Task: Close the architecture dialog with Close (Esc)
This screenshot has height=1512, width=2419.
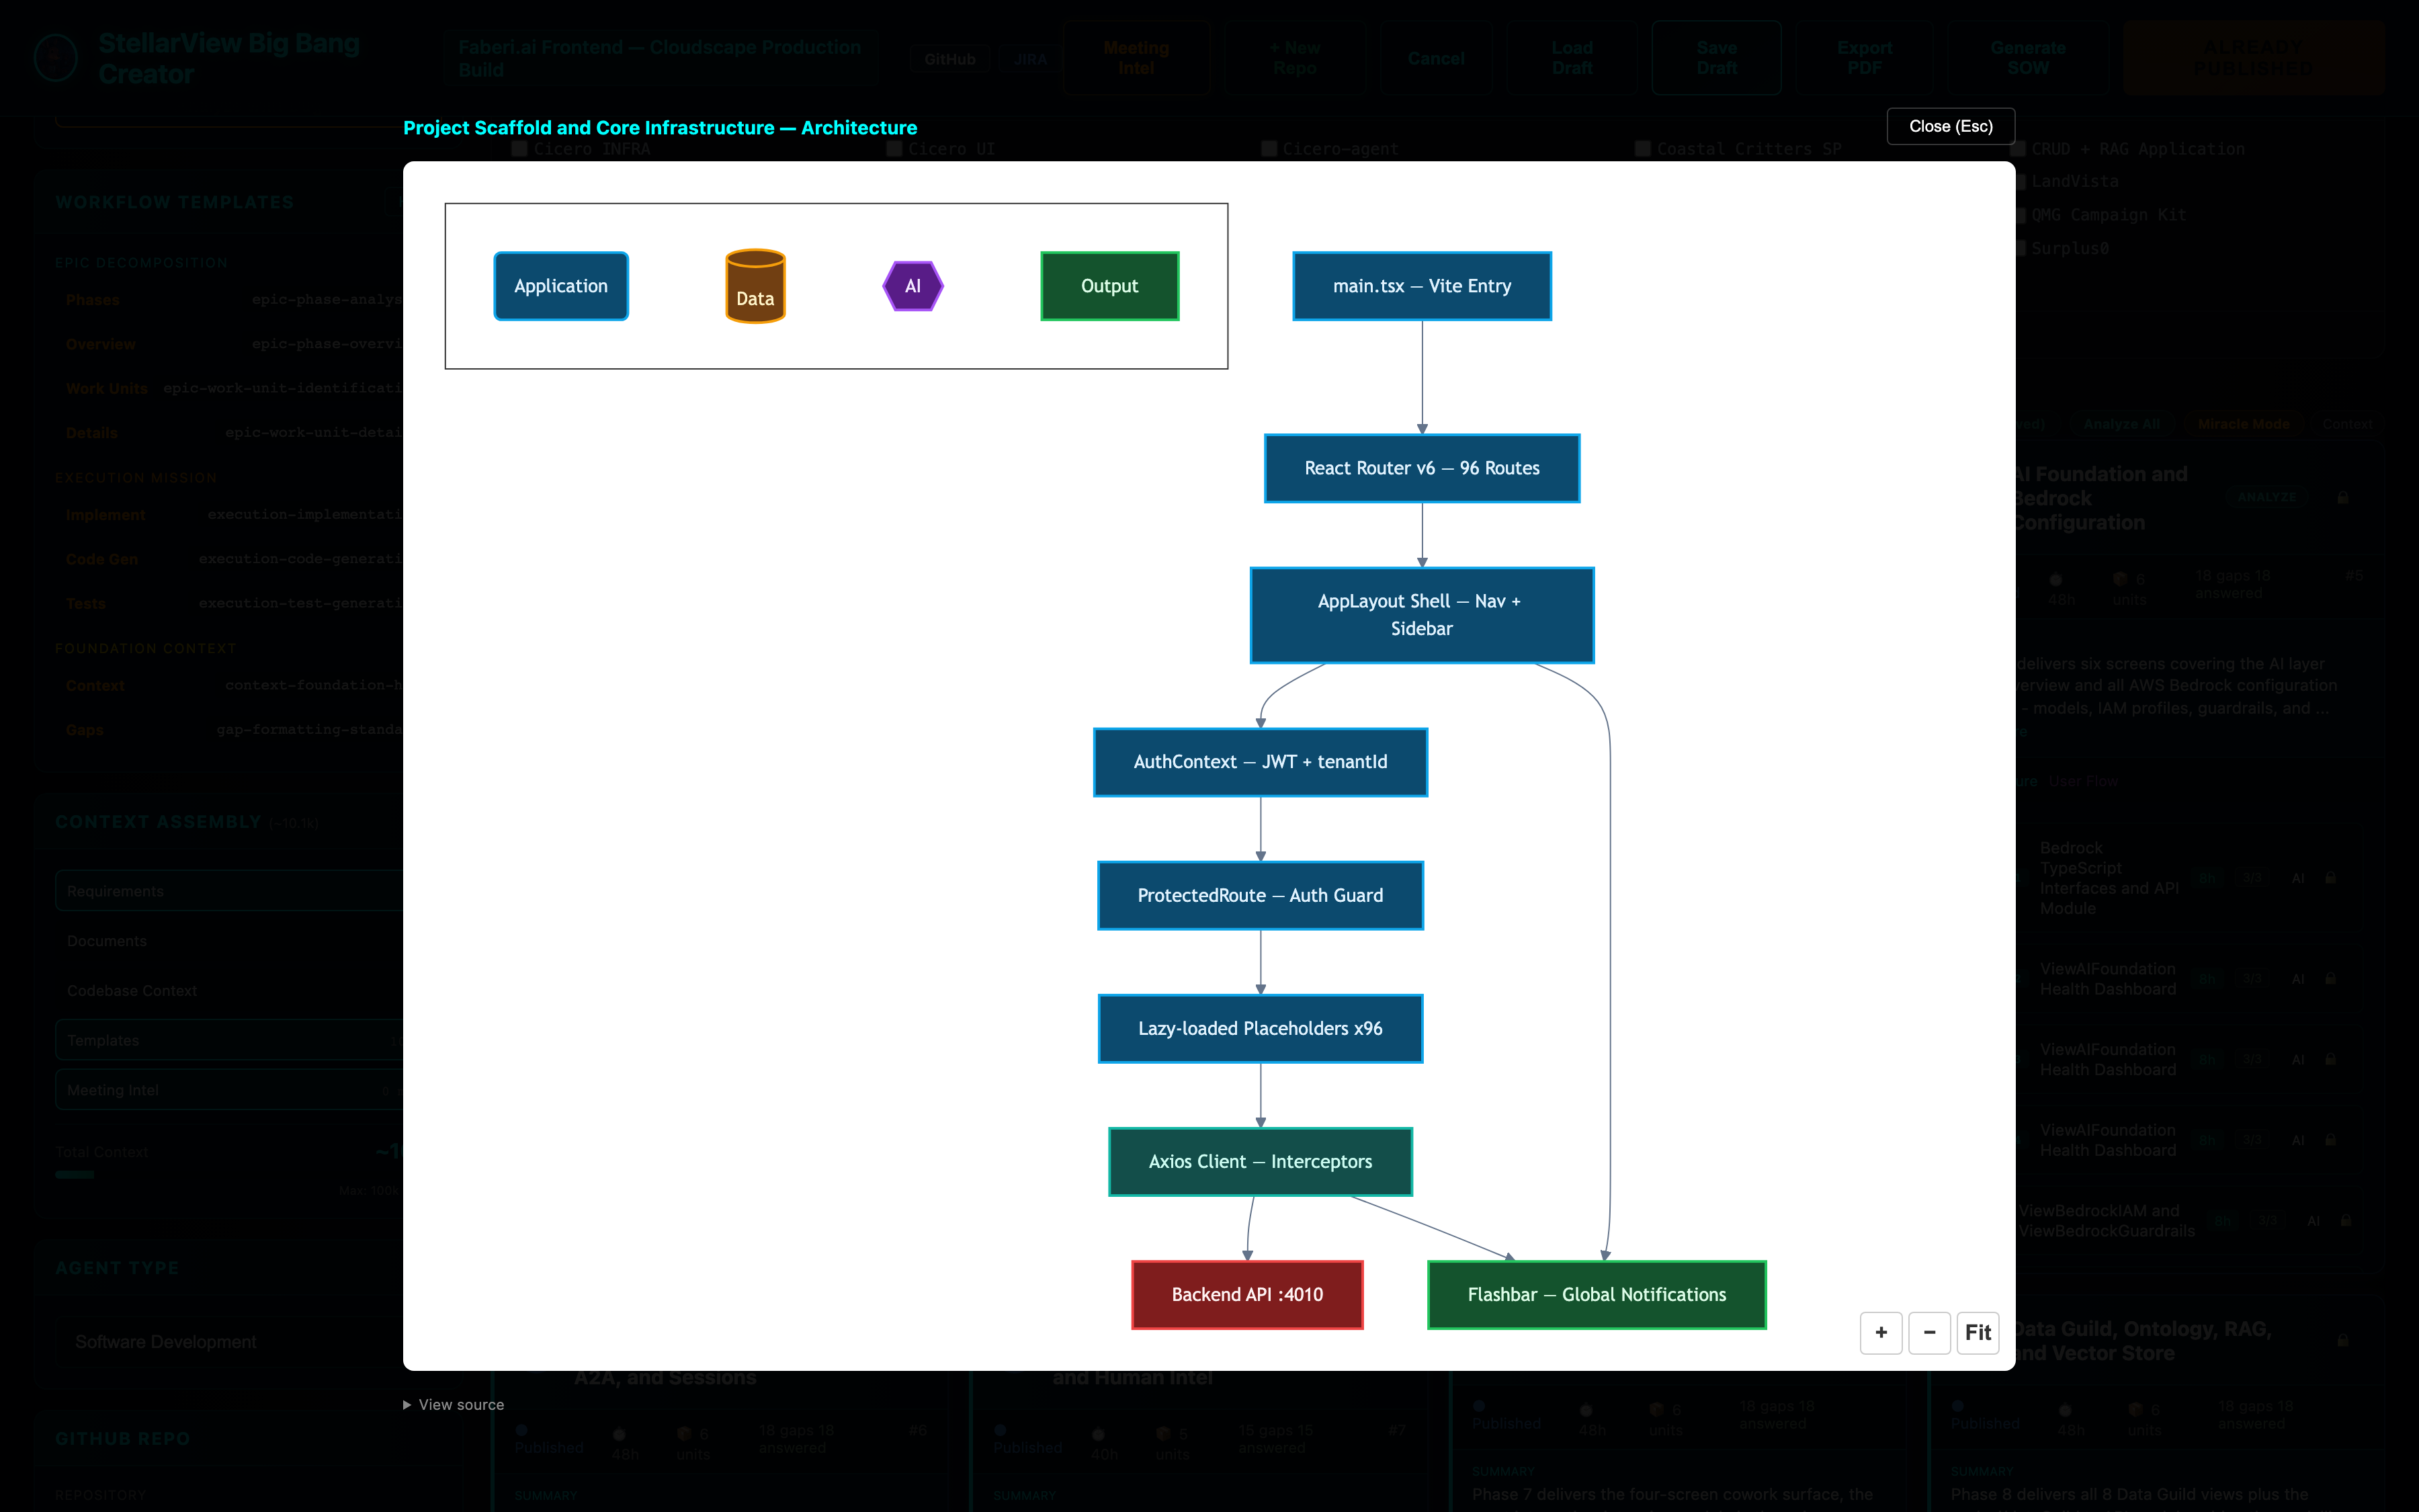Action: (1950, 126)
